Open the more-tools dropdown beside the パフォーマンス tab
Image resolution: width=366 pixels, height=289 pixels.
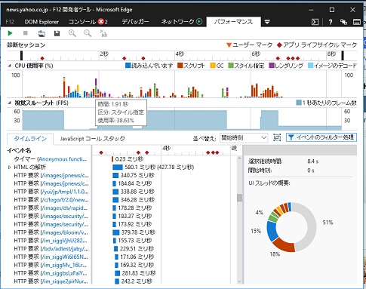coord(267,22)
